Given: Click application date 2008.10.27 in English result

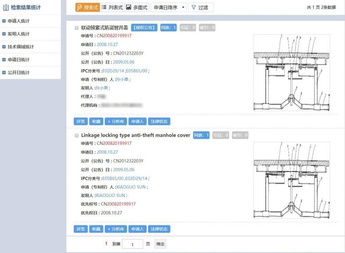Looking at the screenshot, I should (107, 152).
